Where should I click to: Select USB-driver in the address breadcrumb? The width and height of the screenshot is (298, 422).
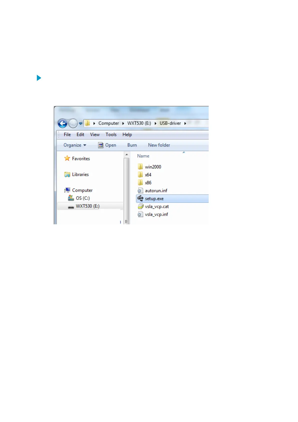(170, 123)
